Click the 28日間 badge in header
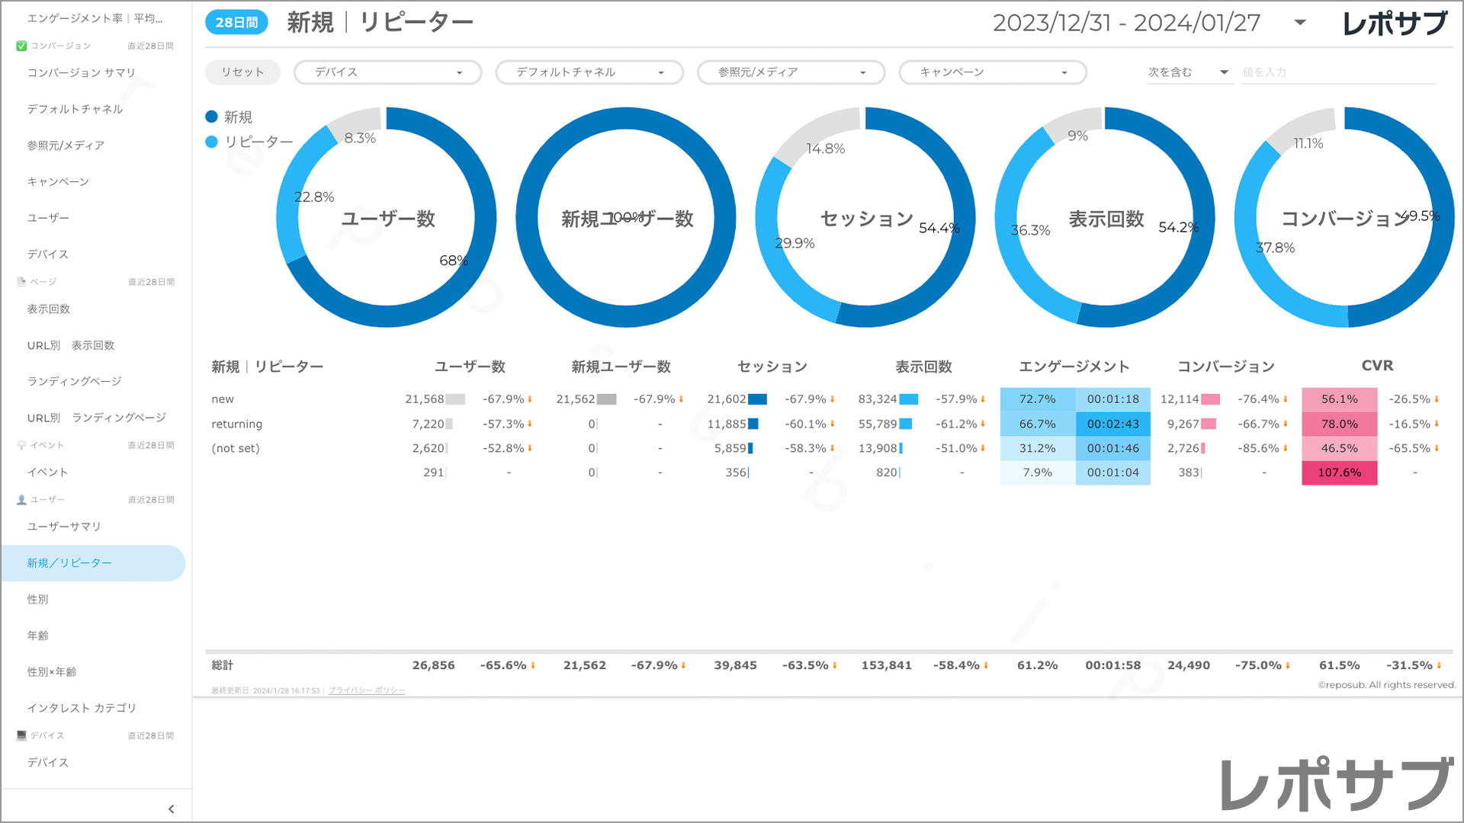Screen dimensions: 1464x823 pos(236,23)
